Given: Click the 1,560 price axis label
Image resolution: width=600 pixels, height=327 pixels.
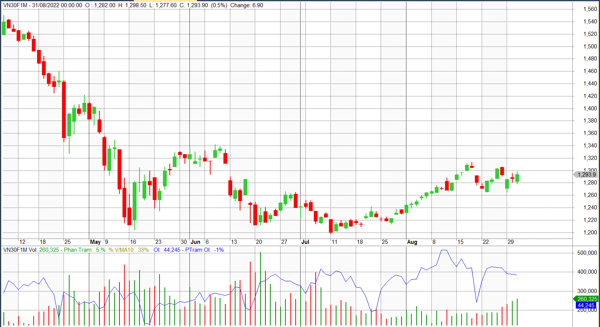Looking at the screenshot, I should (x=590, y=9).
